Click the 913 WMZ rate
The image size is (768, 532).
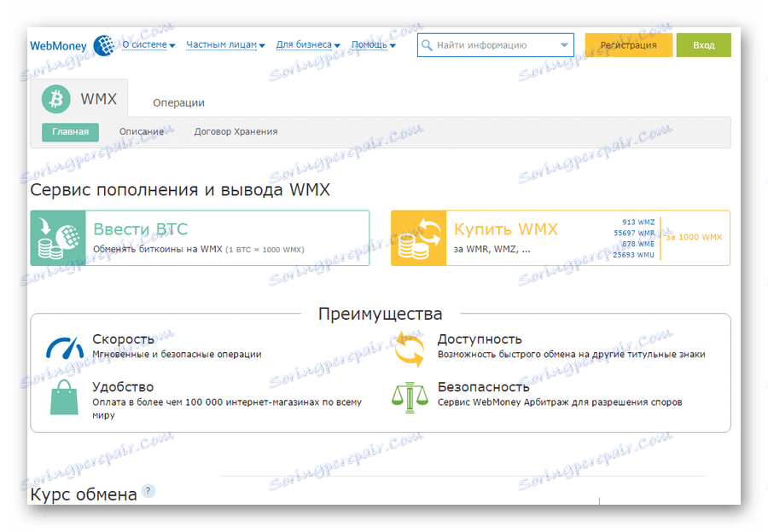tap(638, 223)
